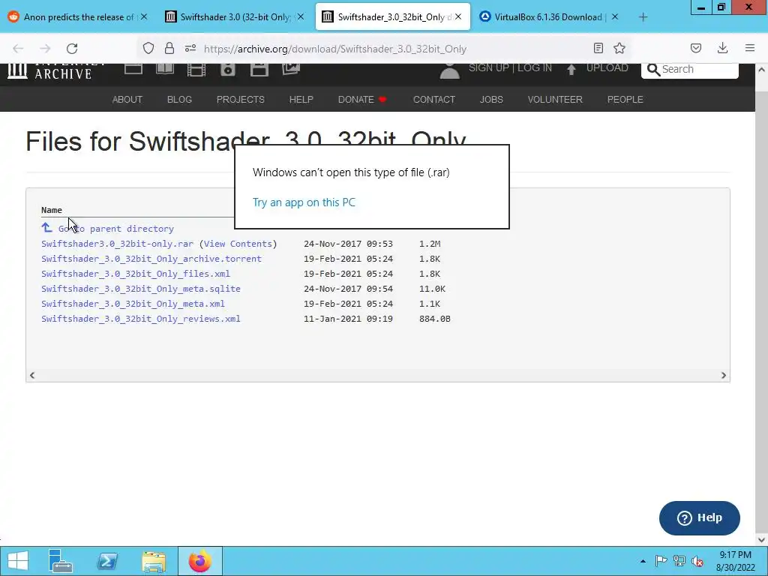Click the Search input field
Screen dimensions: 768x576
[690, 70]
